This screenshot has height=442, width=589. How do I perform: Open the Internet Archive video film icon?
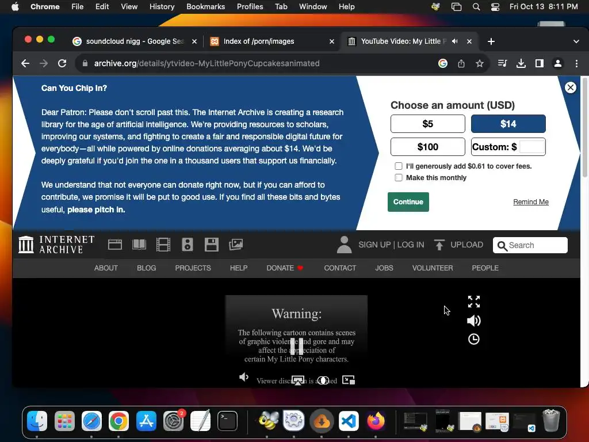click(163, 245)
